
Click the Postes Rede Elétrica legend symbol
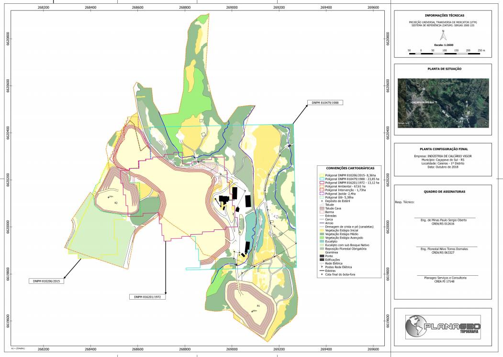point(321,267)
